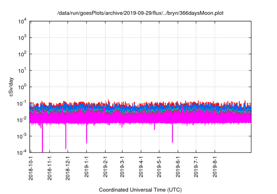This screenshot has height=194, width=277.
Task: Click the 10^-4 y-axis tick label
Action: 22,152
